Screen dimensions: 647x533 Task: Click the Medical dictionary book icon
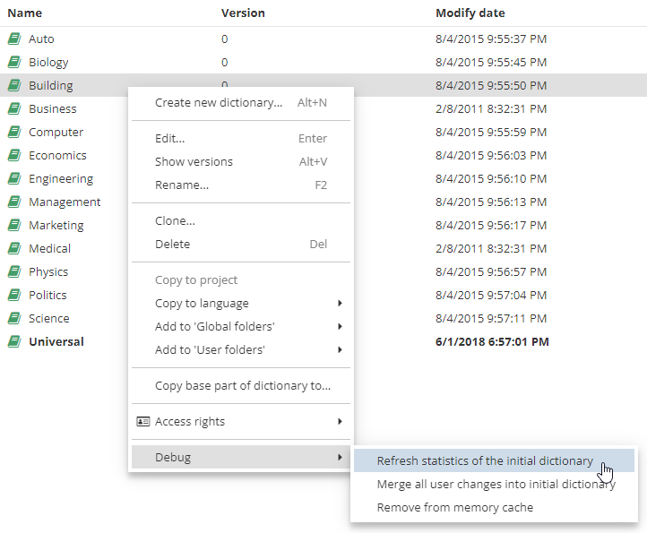tap(14, 249)
